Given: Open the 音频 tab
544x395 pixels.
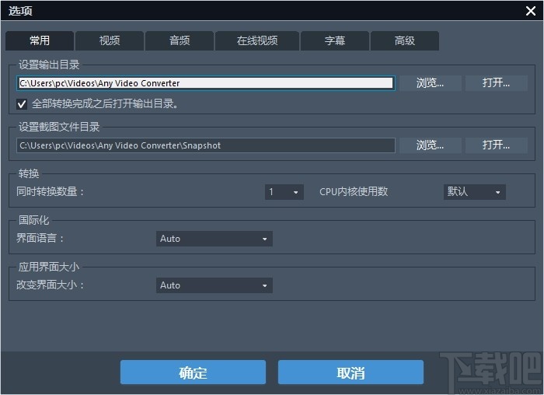Looking at the screenshot, I should (180, 40).
